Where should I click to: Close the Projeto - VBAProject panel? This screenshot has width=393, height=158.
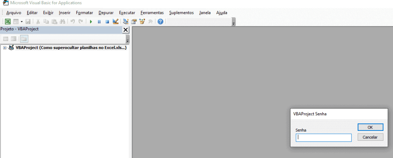[125, 30]
